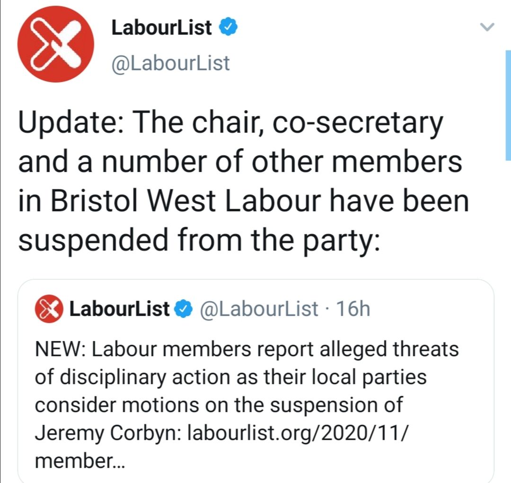The width and height of the screenshot is (511, 483).
Task: Click the bold LabourList name in the quoted tweet
Action: coord(119,309)
